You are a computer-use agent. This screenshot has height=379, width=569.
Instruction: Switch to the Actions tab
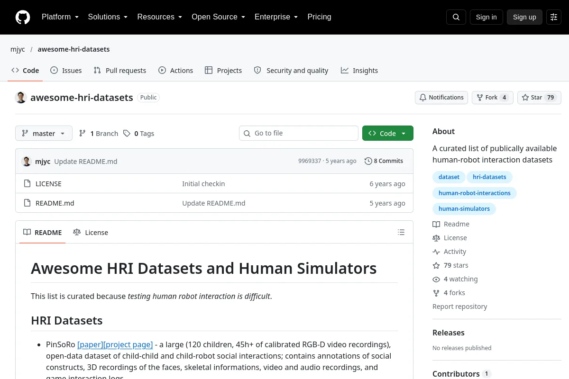(x=176, y=70)
